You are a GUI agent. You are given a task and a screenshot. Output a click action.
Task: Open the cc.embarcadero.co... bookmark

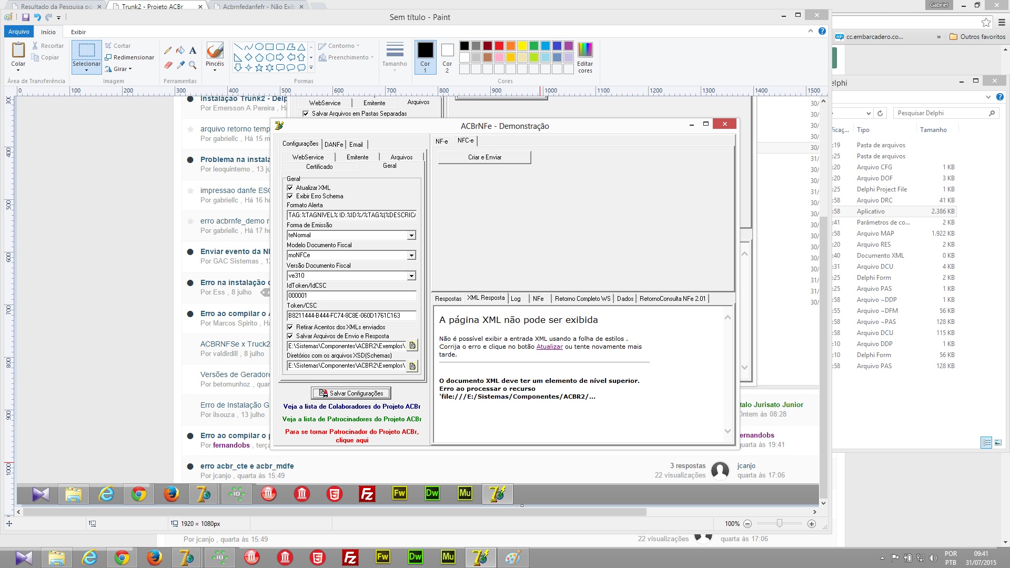[869, 37]
